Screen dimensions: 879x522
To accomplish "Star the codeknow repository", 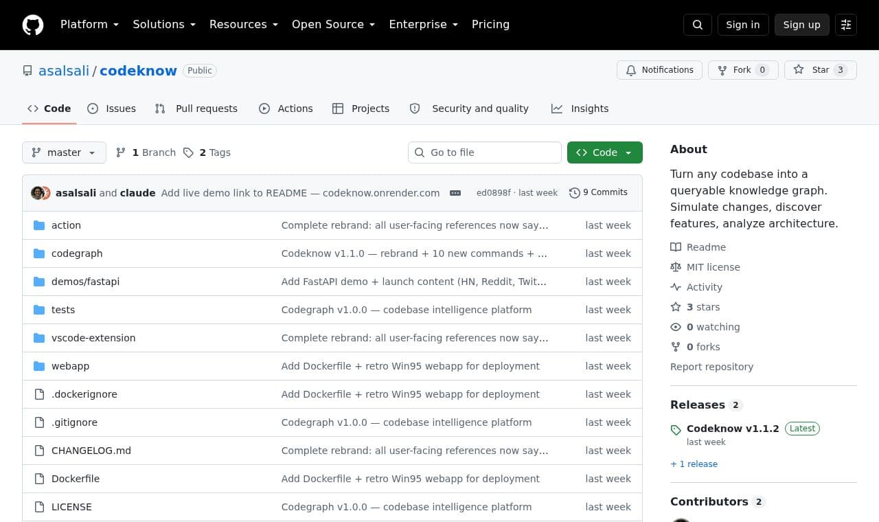I will [x=821, y=70].
